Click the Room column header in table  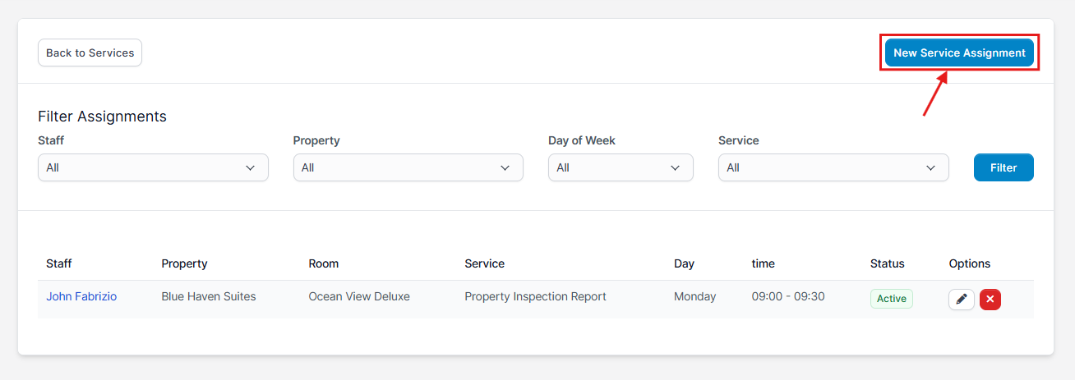[323, 263]
